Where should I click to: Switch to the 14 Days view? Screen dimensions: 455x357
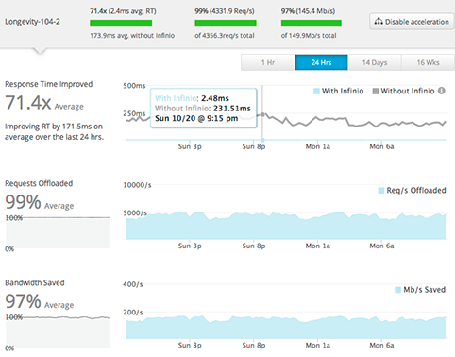point(375,62)
